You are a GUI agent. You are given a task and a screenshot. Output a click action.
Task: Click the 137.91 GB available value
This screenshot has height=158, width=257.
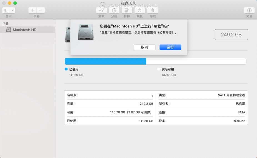pyautogui.click(x=169, y=75)
